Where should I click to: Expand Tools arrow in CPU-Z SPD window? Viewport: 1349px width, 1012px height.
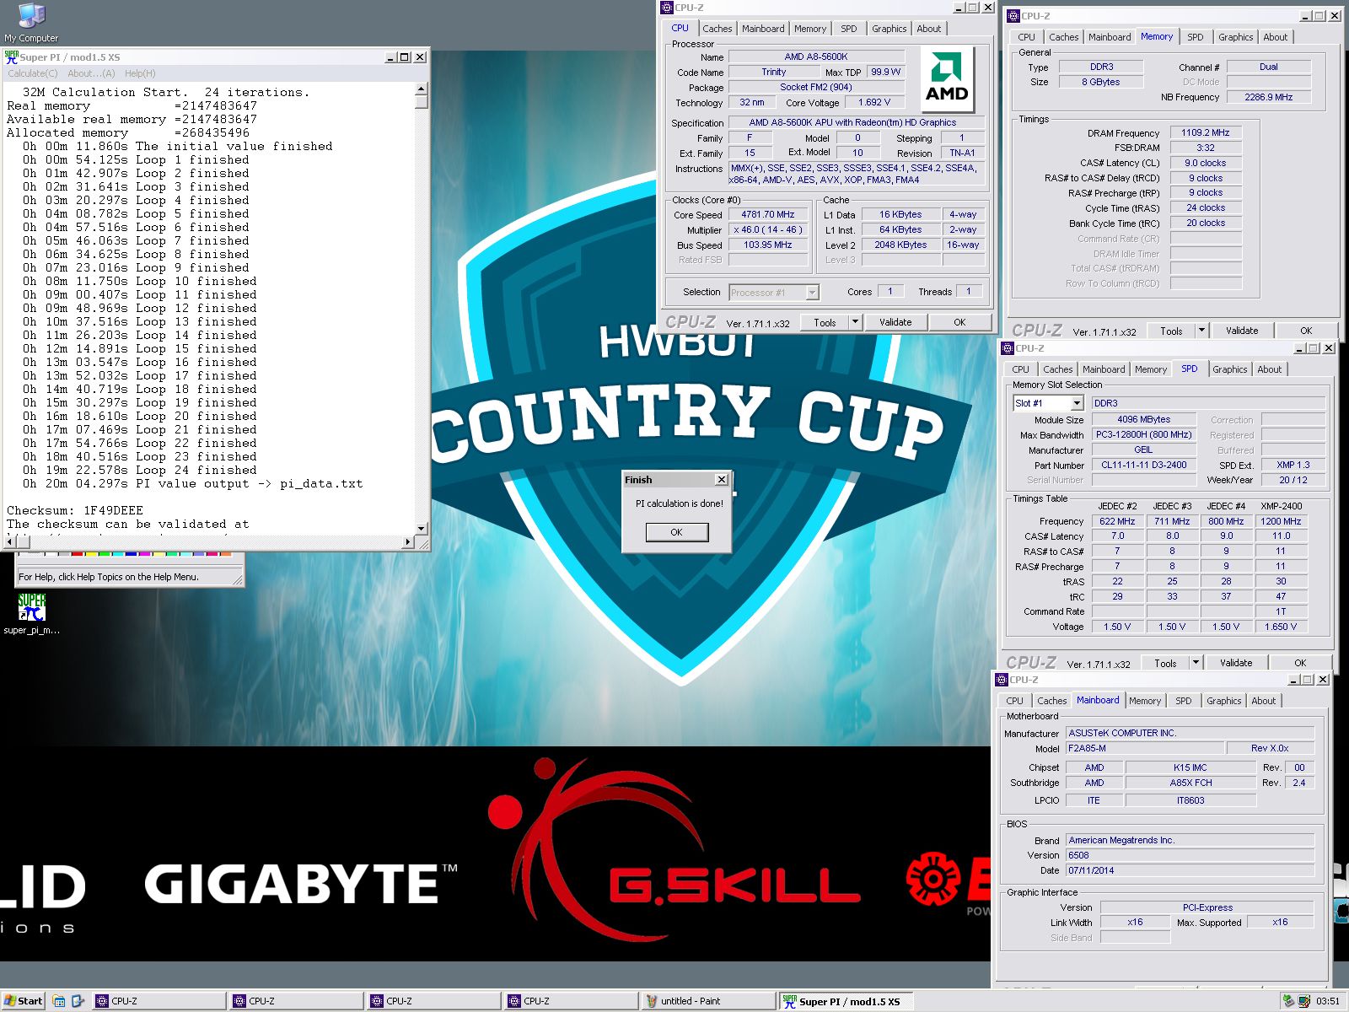tap(1196, 663)
